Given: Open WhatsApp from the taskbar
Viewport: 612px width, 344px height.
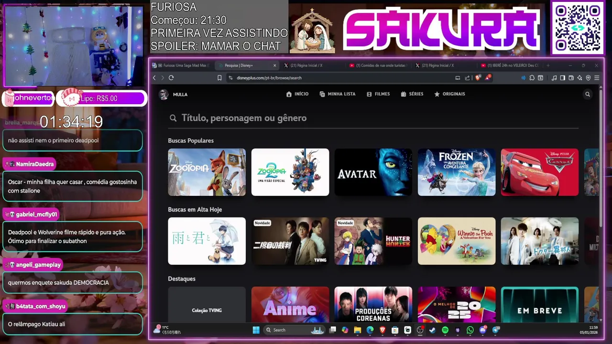Looking at the screenshot, I should 470,330.
